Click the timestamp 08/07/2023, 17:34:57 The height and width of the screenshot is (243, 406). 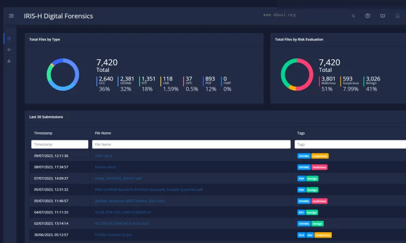51,167
